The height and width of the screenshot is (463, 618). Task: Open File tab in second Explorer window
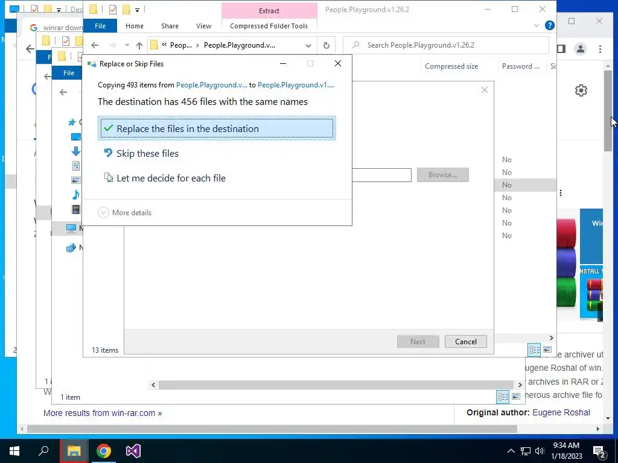coord(68,73)
